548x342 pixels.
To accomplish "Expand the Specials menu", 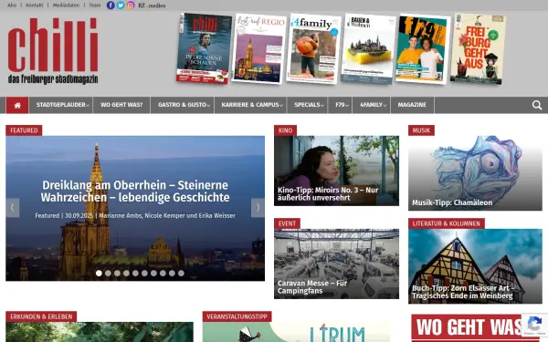I will [307, 105].
